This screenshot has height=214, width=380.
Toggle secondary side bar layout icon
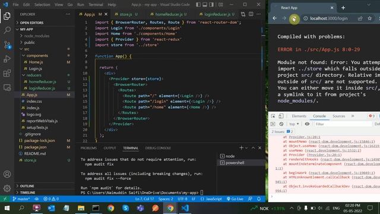[211, 5]
